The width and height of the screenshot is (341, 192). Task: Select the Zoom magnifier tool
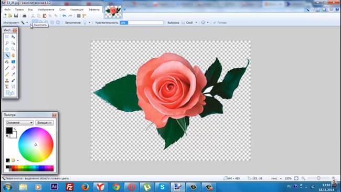[13, 49]
